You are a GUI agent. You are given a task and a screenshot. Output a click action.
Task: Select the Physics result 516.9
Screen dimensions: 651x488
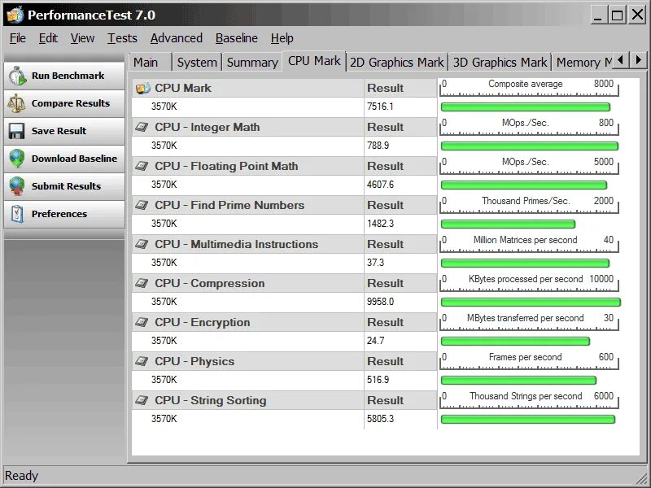coord(378,380)
